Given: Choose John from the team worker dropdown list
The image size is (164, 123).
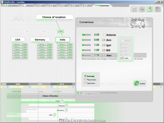Looking at the screenshot, I should pos(126,58).
